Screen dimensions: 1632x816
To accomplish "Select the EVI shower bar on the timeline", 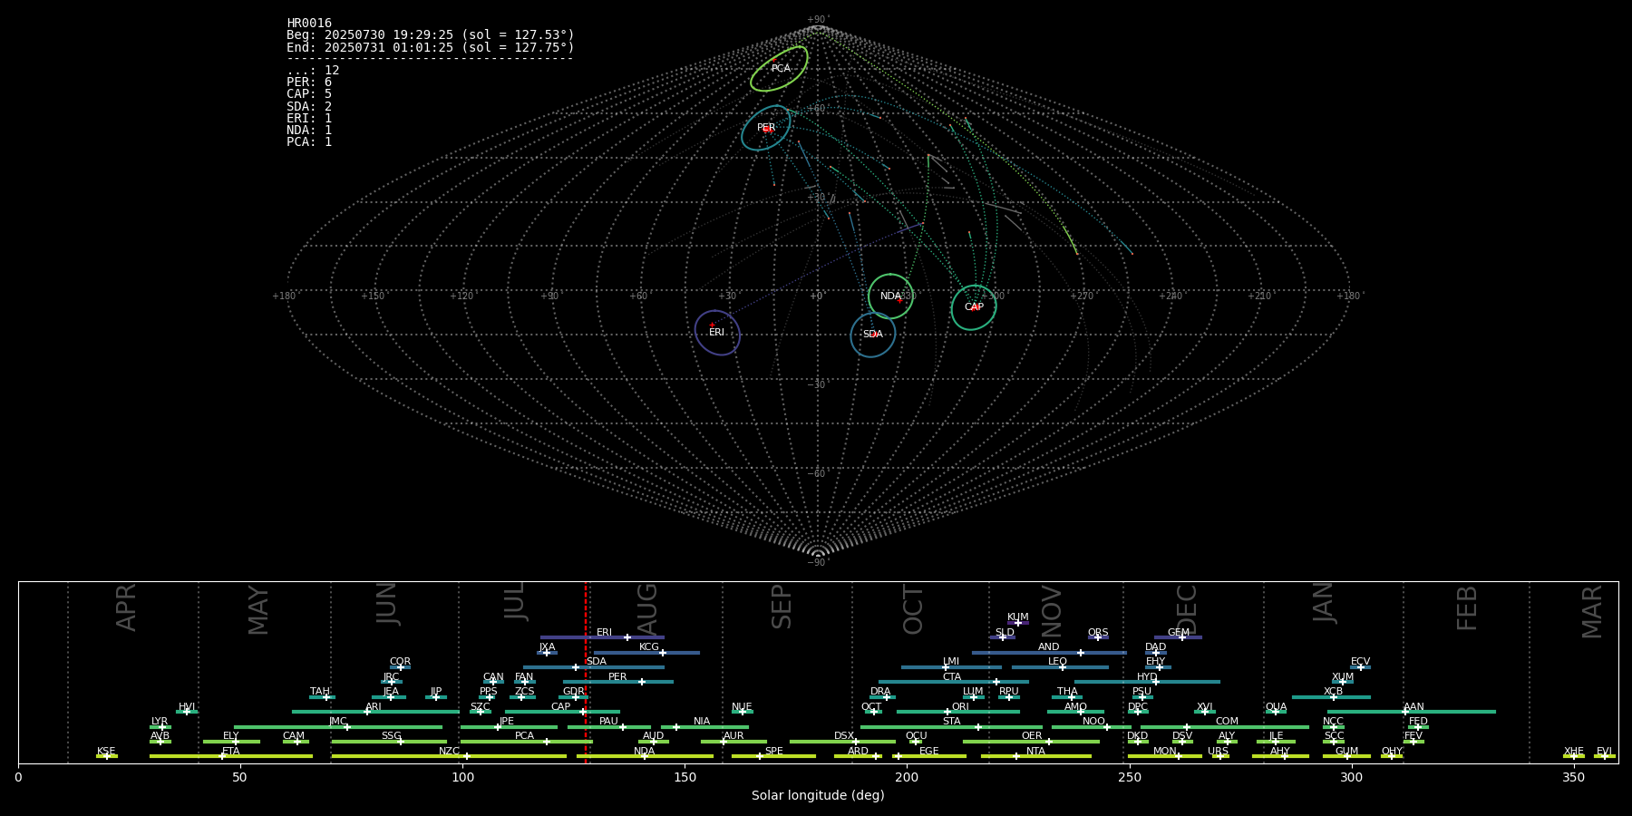I will pos(1605,756).
